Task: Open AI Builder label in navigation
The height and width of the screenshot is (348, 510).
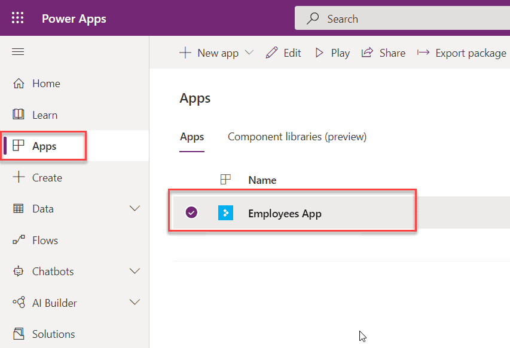Action: click(54, 303)
